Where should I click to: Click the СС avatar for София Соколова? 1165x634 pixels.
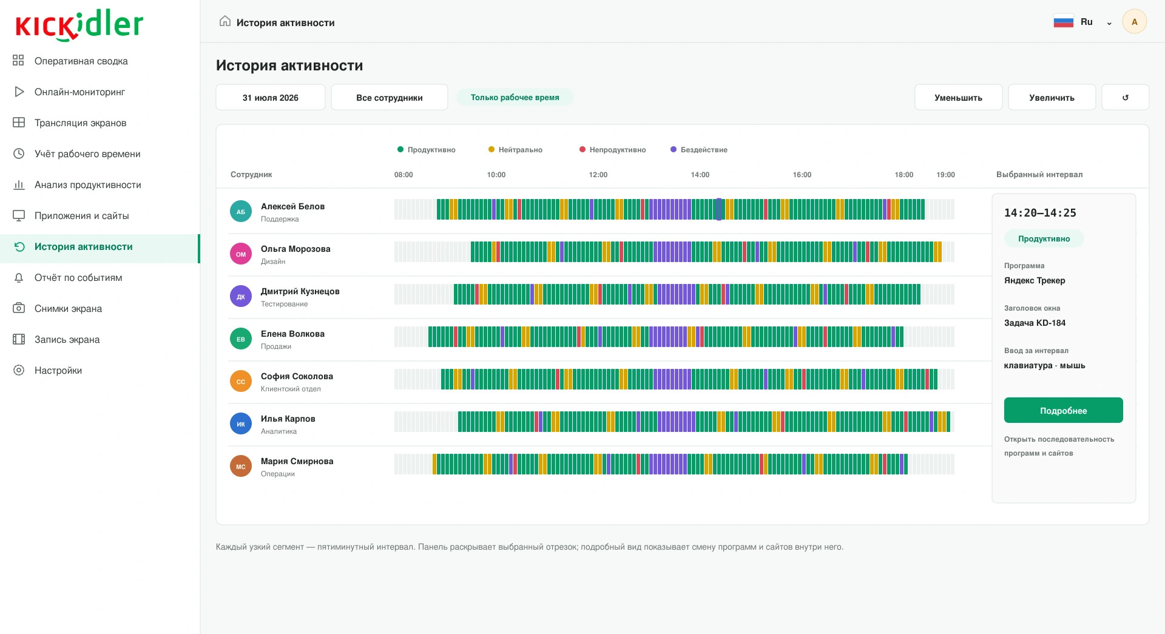241,382
